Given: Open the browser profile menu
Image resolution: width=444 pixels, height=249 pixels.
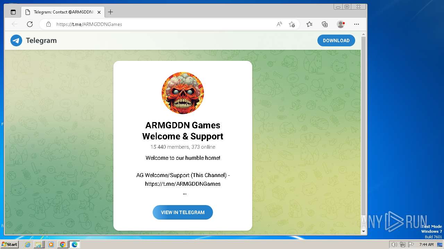Looking at the screenshot, I should 341,24.
